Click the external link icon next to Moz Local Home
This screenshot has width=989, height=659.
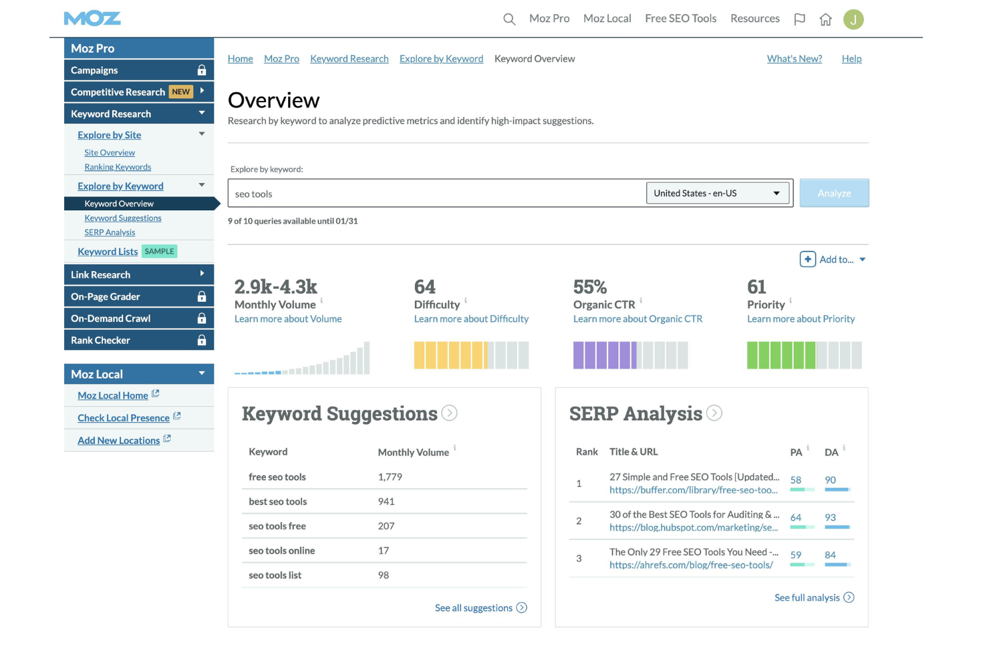(156, 394)
